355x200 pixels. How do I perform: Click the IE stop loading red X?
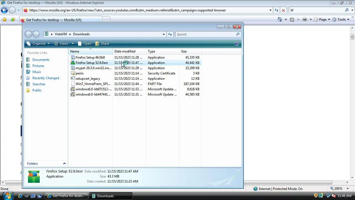[x=283, y=10]
